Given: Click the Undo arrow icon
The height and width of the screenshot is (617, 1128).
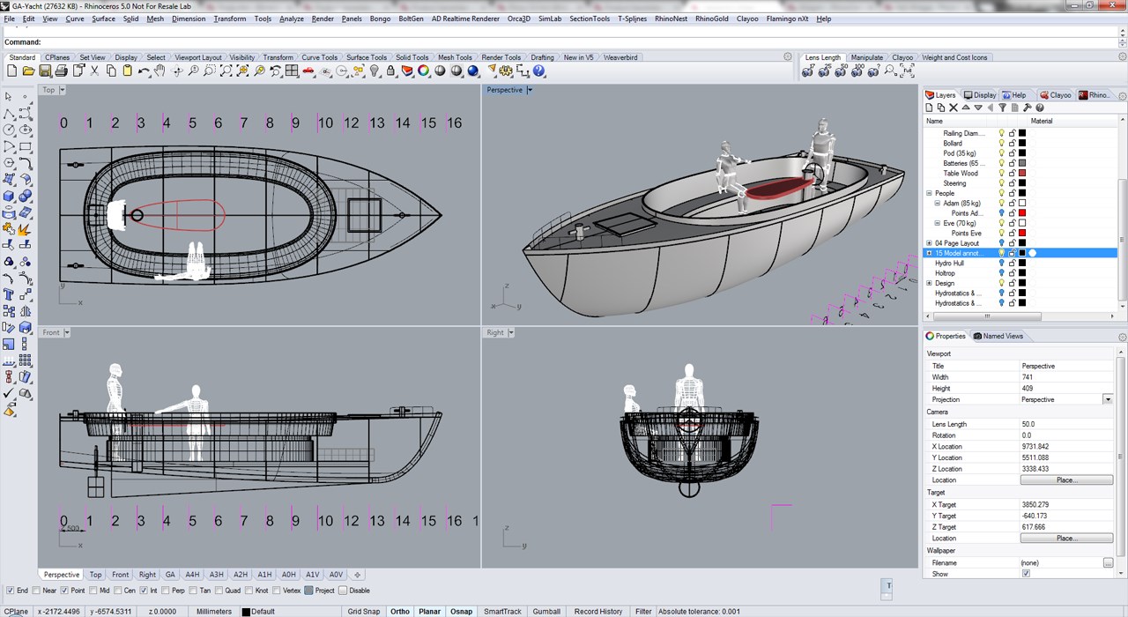Looking at the screenshot, I should coord(144,71).
